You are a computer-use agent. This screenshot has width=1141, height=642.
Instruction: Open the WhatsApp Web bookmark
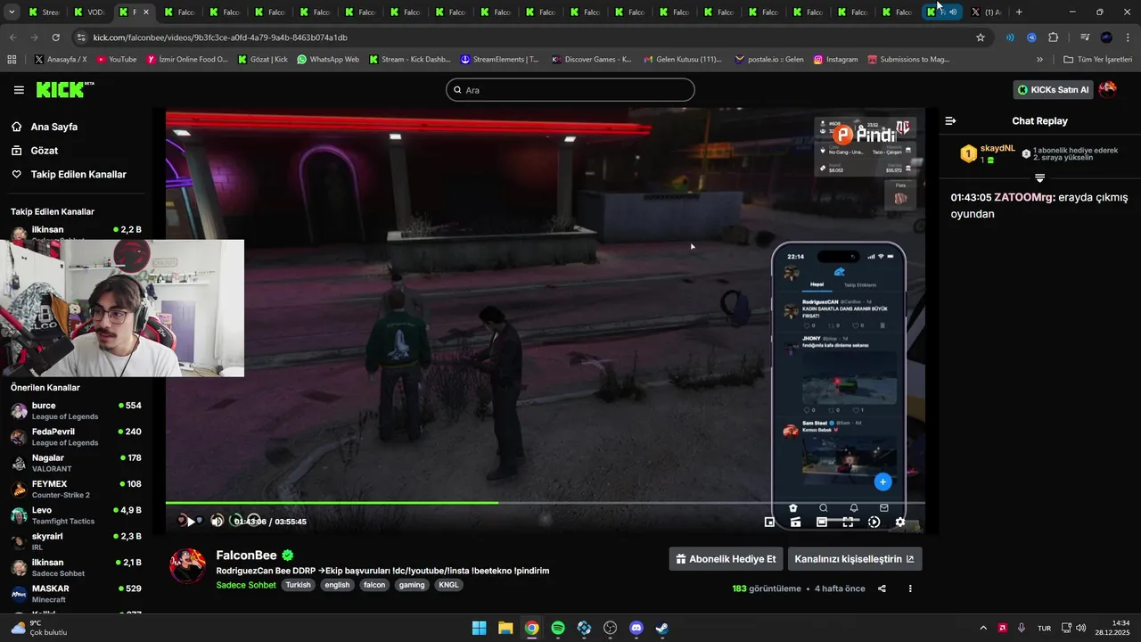[x=328, y=60]
